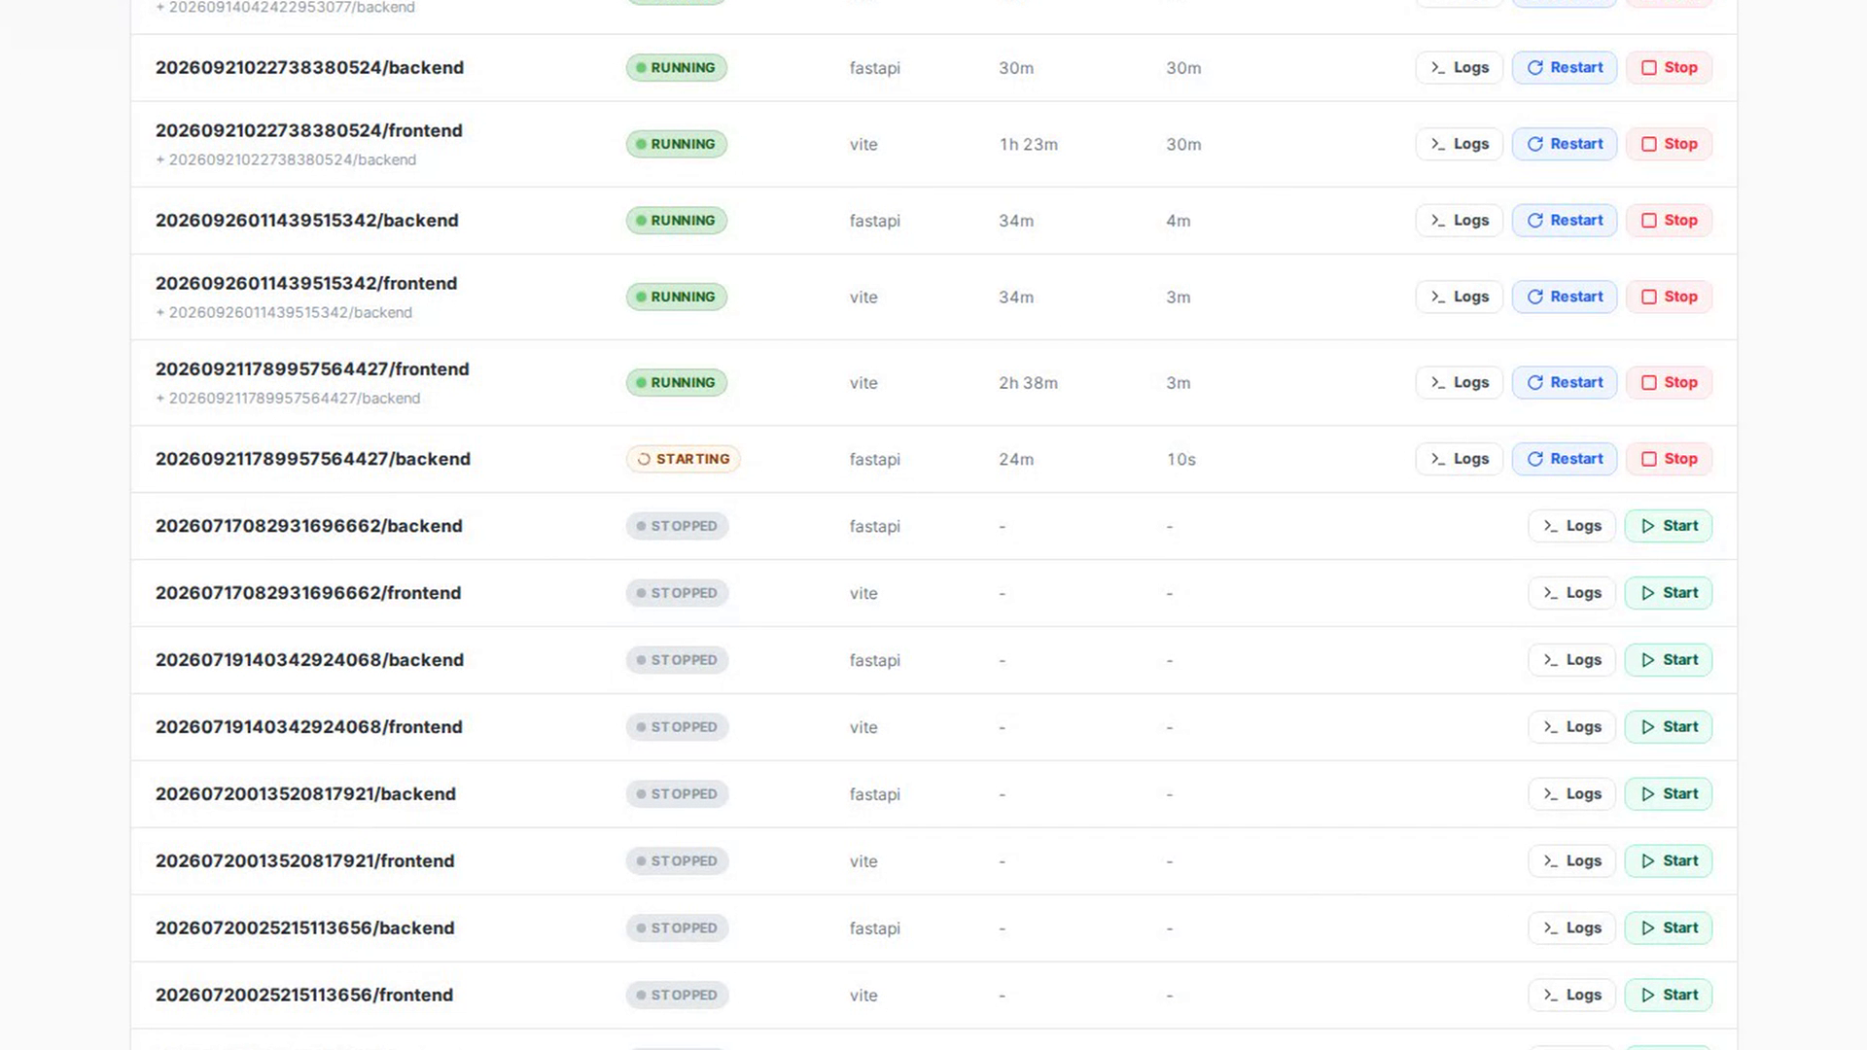The width and height of the screenshot is (1867, 1050).
Task: Click the dependency link 20260921178995​7564427/backend under frontend
Action: [x=295, y=399]
